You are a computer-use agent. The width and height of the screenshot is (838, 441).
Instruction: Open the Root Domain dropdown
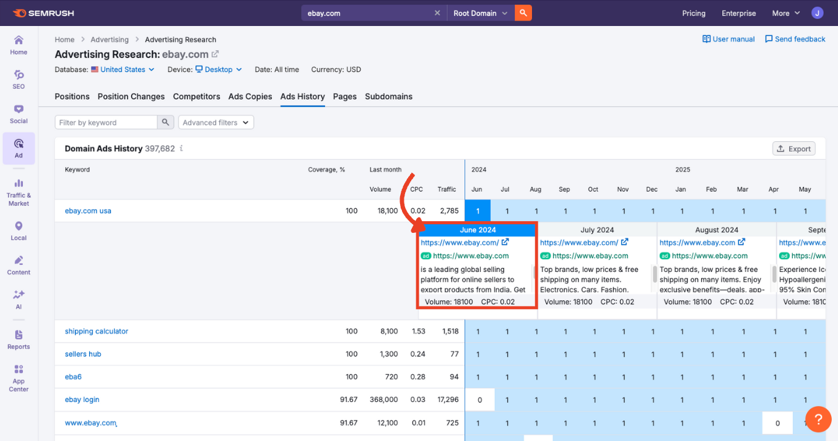pos(480,12)
